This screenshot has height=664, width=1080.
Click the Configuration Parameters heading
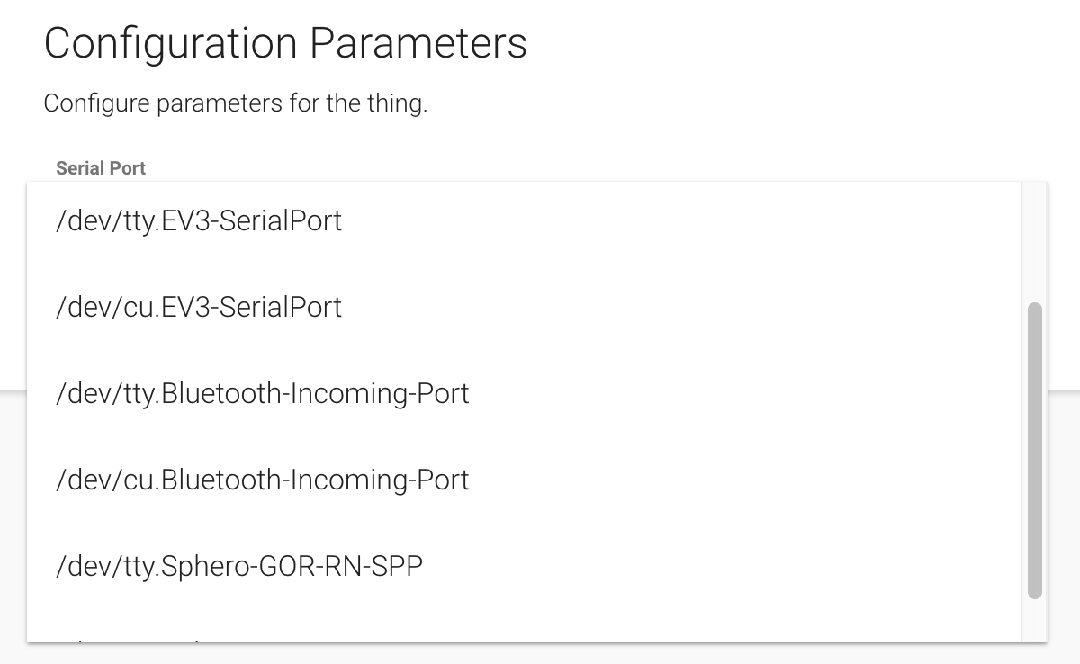click(x=285, y=43)
